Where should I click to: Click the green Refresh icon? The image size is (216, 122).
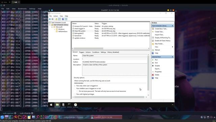point(153,50)
